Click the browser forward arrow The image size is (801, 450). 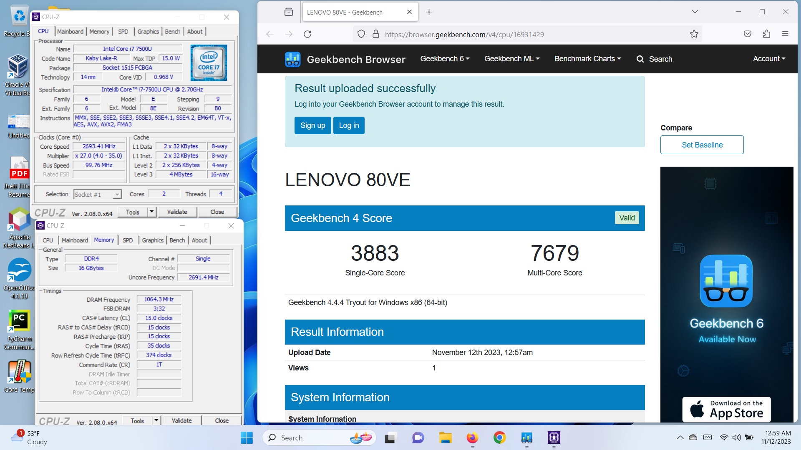[x=289, y=34]
